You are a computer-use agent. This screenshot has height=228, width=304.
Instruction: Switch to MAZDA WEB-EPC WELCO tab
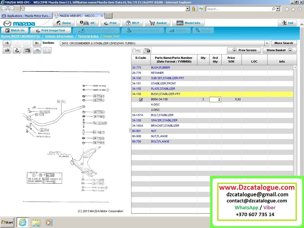point(79,16)
